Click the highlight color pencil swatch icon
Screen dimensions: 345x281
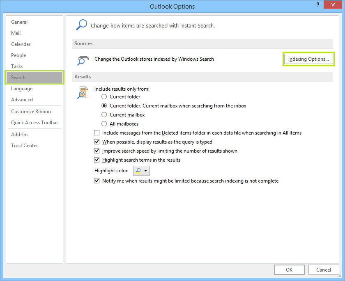pos(138,171)
